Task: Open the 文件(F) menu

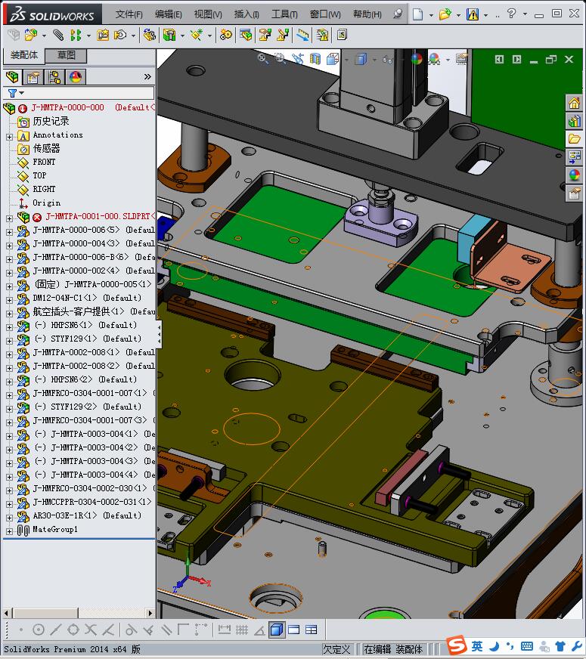Action: click(129, 14)
